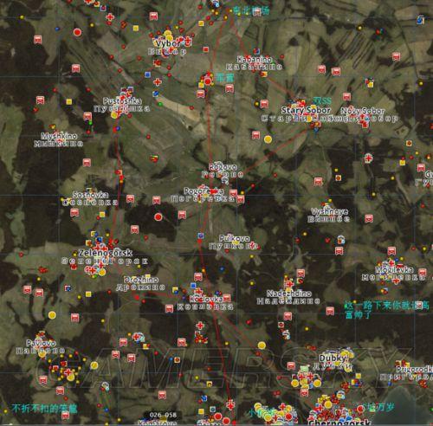Click the Rogovo town label
This screenshot has width=433, height=426.
pyautogui.click(x=223, y=167)
